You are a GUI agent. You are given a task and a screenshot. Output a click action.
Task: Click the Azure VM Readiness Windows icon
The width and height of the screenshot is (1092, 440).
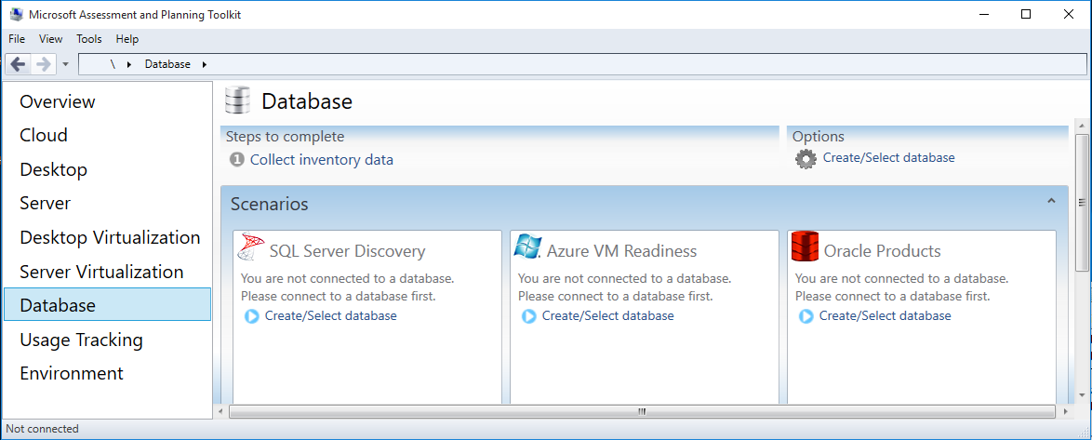[528, 247]
